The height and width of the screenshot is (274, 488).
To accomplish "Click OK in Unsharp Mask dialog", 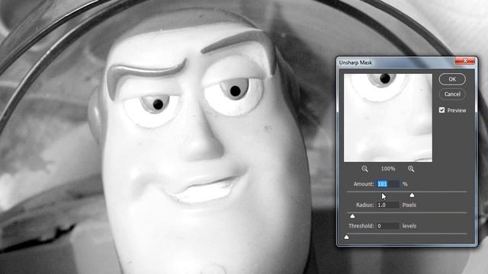I will (452, 79).
